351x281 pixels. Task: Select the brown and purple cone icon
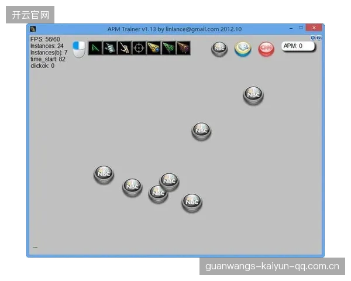coord(183,48)
